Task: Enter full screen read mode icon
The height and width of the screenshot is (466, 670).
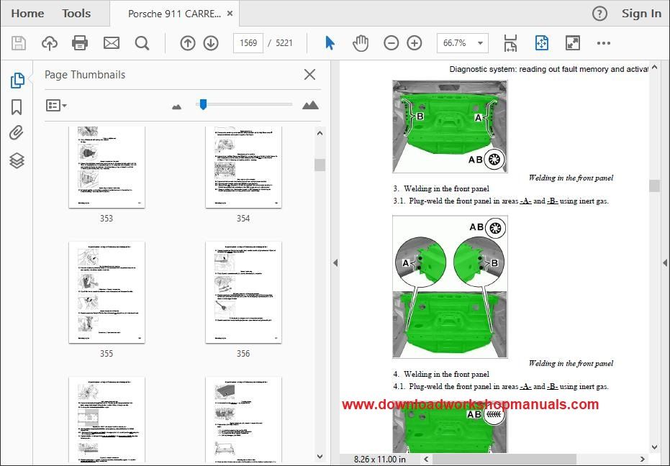Action: [x=573, y=43]
